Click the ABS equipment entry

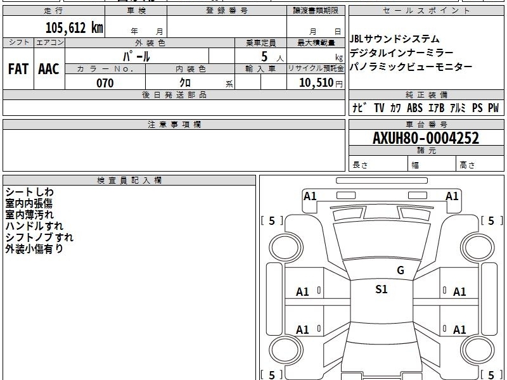[x=414, y=108]
